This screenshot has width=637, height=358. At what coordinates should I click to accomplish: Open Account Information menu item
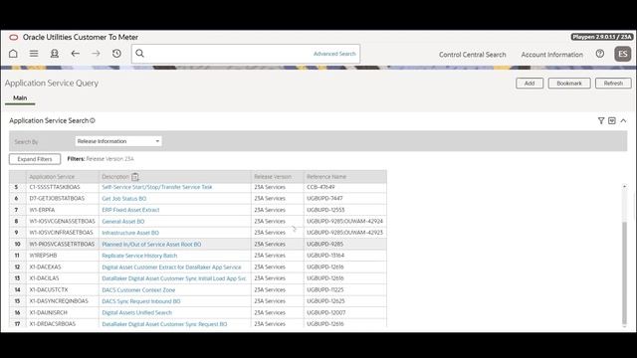[x=552, y=55]
